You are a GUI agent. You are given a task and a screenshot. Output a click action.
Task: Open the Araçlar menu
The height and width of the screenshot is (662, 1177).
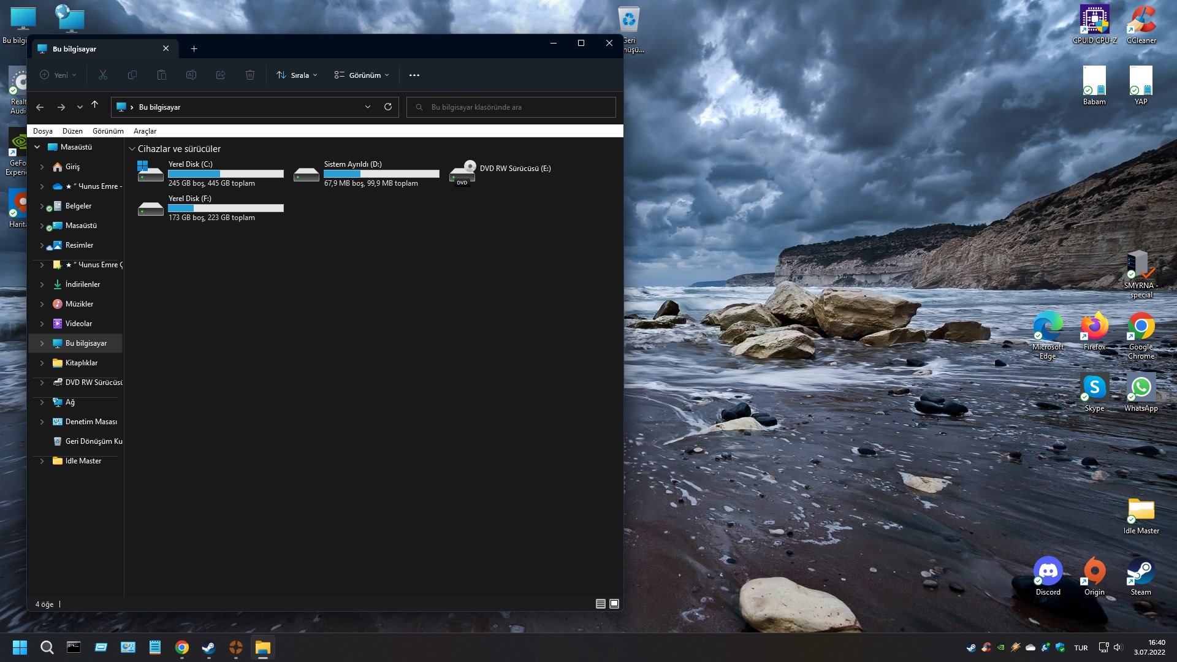pyautogui.click(x=145, y=131)
